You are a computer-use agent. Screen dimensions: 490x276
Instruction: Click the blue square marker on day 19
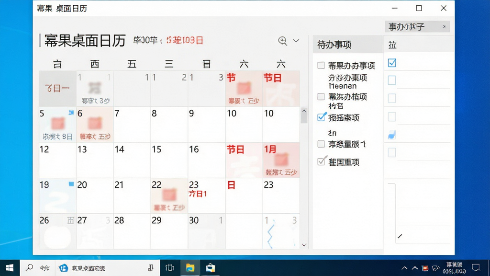click(71, 184)
